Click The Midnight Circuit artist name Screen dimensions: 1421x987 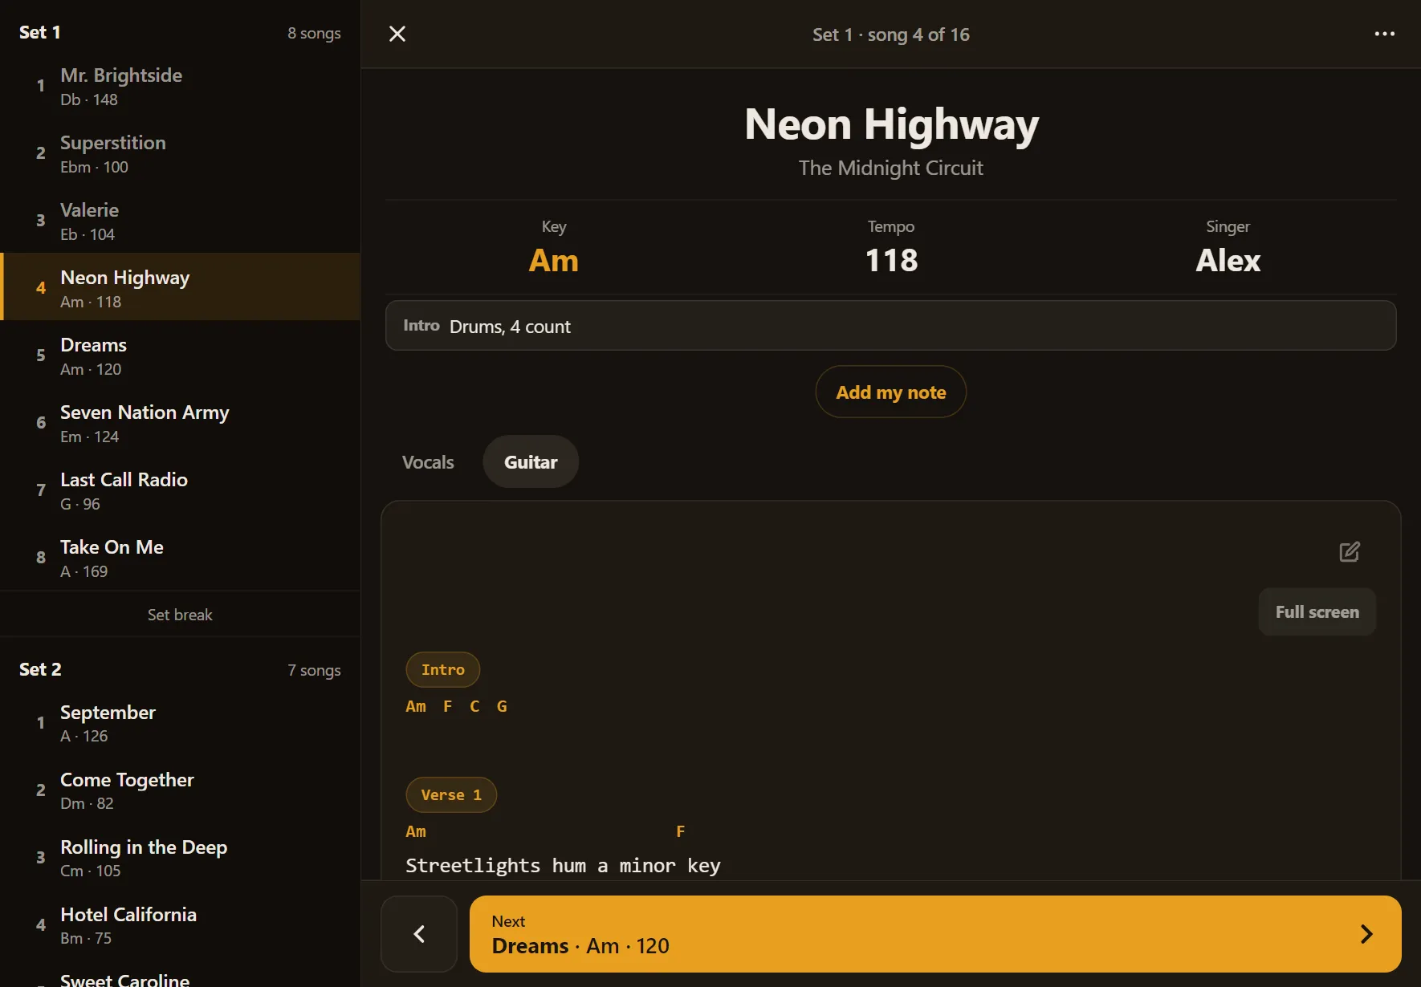[x=891, y=168]
